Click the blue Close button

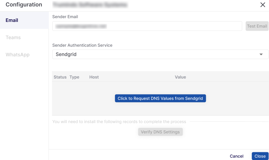[x=260, y=156]
